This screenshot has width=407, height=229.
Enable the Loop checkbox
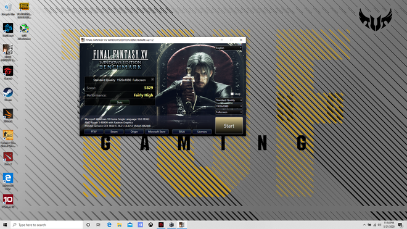pyautogui.click(x=232, y=94)
